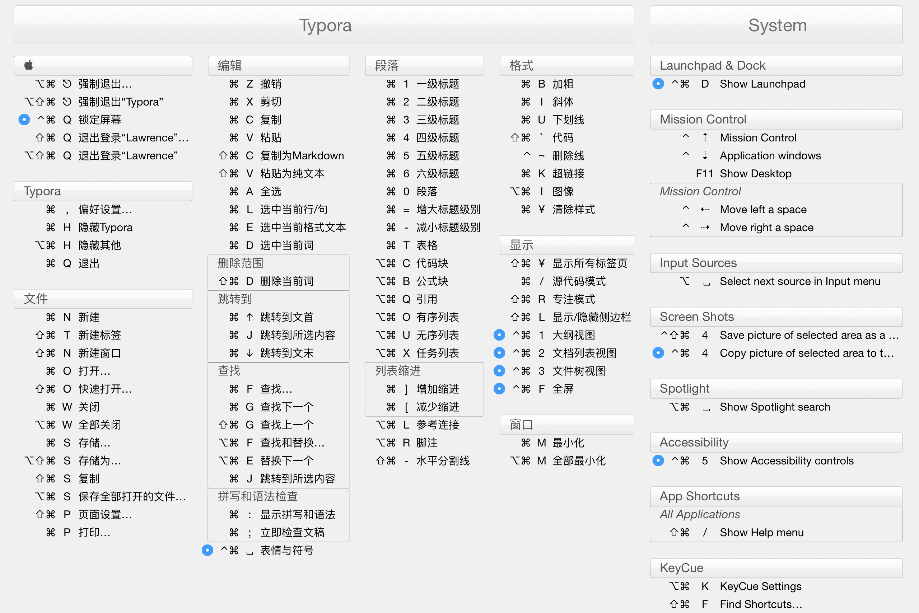Click 任务列表 entry
This screenshot has height=613, width=919.
pyautogui.click(x=417, y=353)
